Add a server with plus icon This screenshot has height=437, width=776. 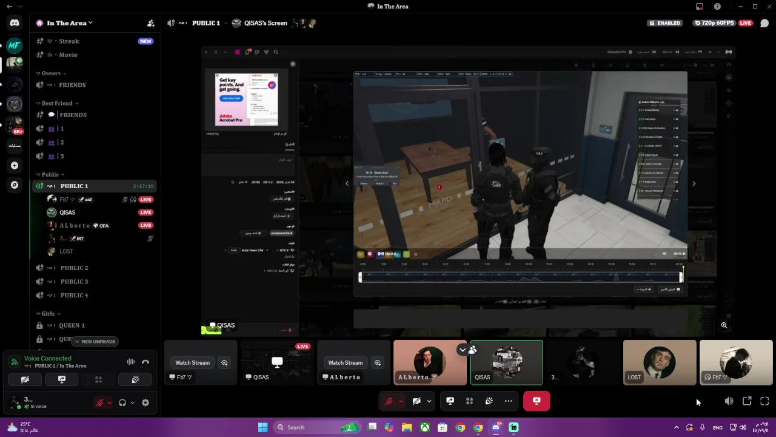pyautogui.click(x=15, y=165)
